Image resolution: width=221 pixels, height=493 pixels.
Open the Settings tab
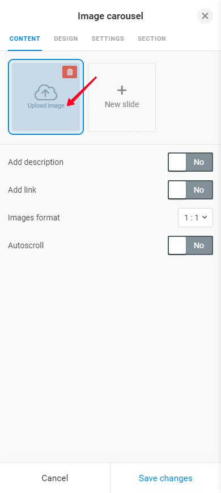coord(108,39)
